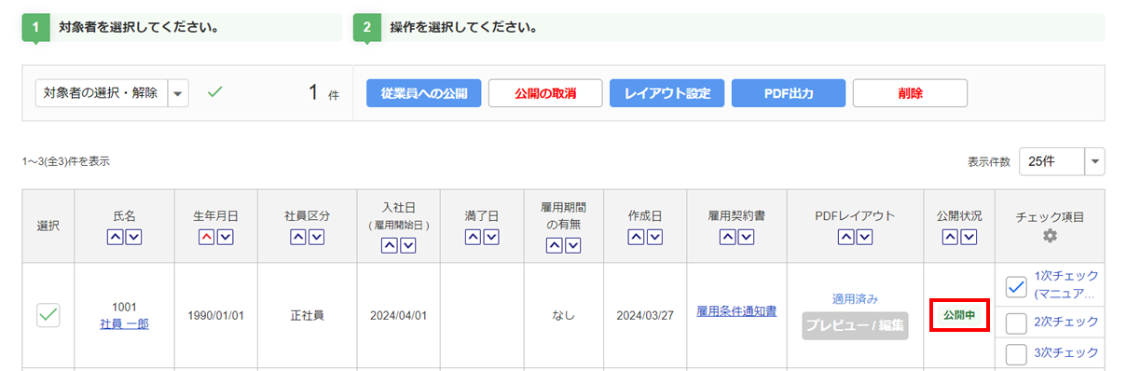Image resolution: width=1127 pixels, height=371 pixels.
Task: Click hire date 2024/04/01 cell
Action: point(398,315)
